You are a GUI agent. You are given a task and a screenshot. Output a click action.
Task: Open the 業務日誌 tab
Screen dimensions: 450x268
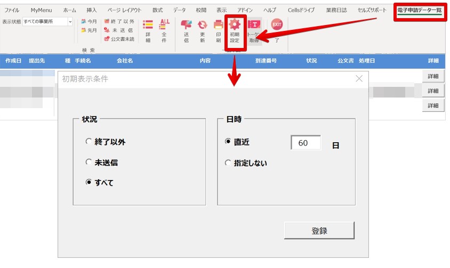(x=336, y=10)
